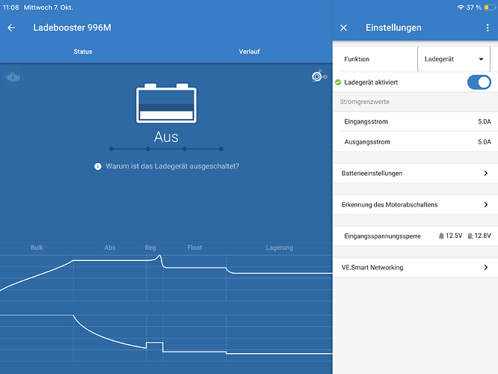The height and width of the screenshot is (374, 498).
Task: Select the Float stage label
Action: [194, 248]
